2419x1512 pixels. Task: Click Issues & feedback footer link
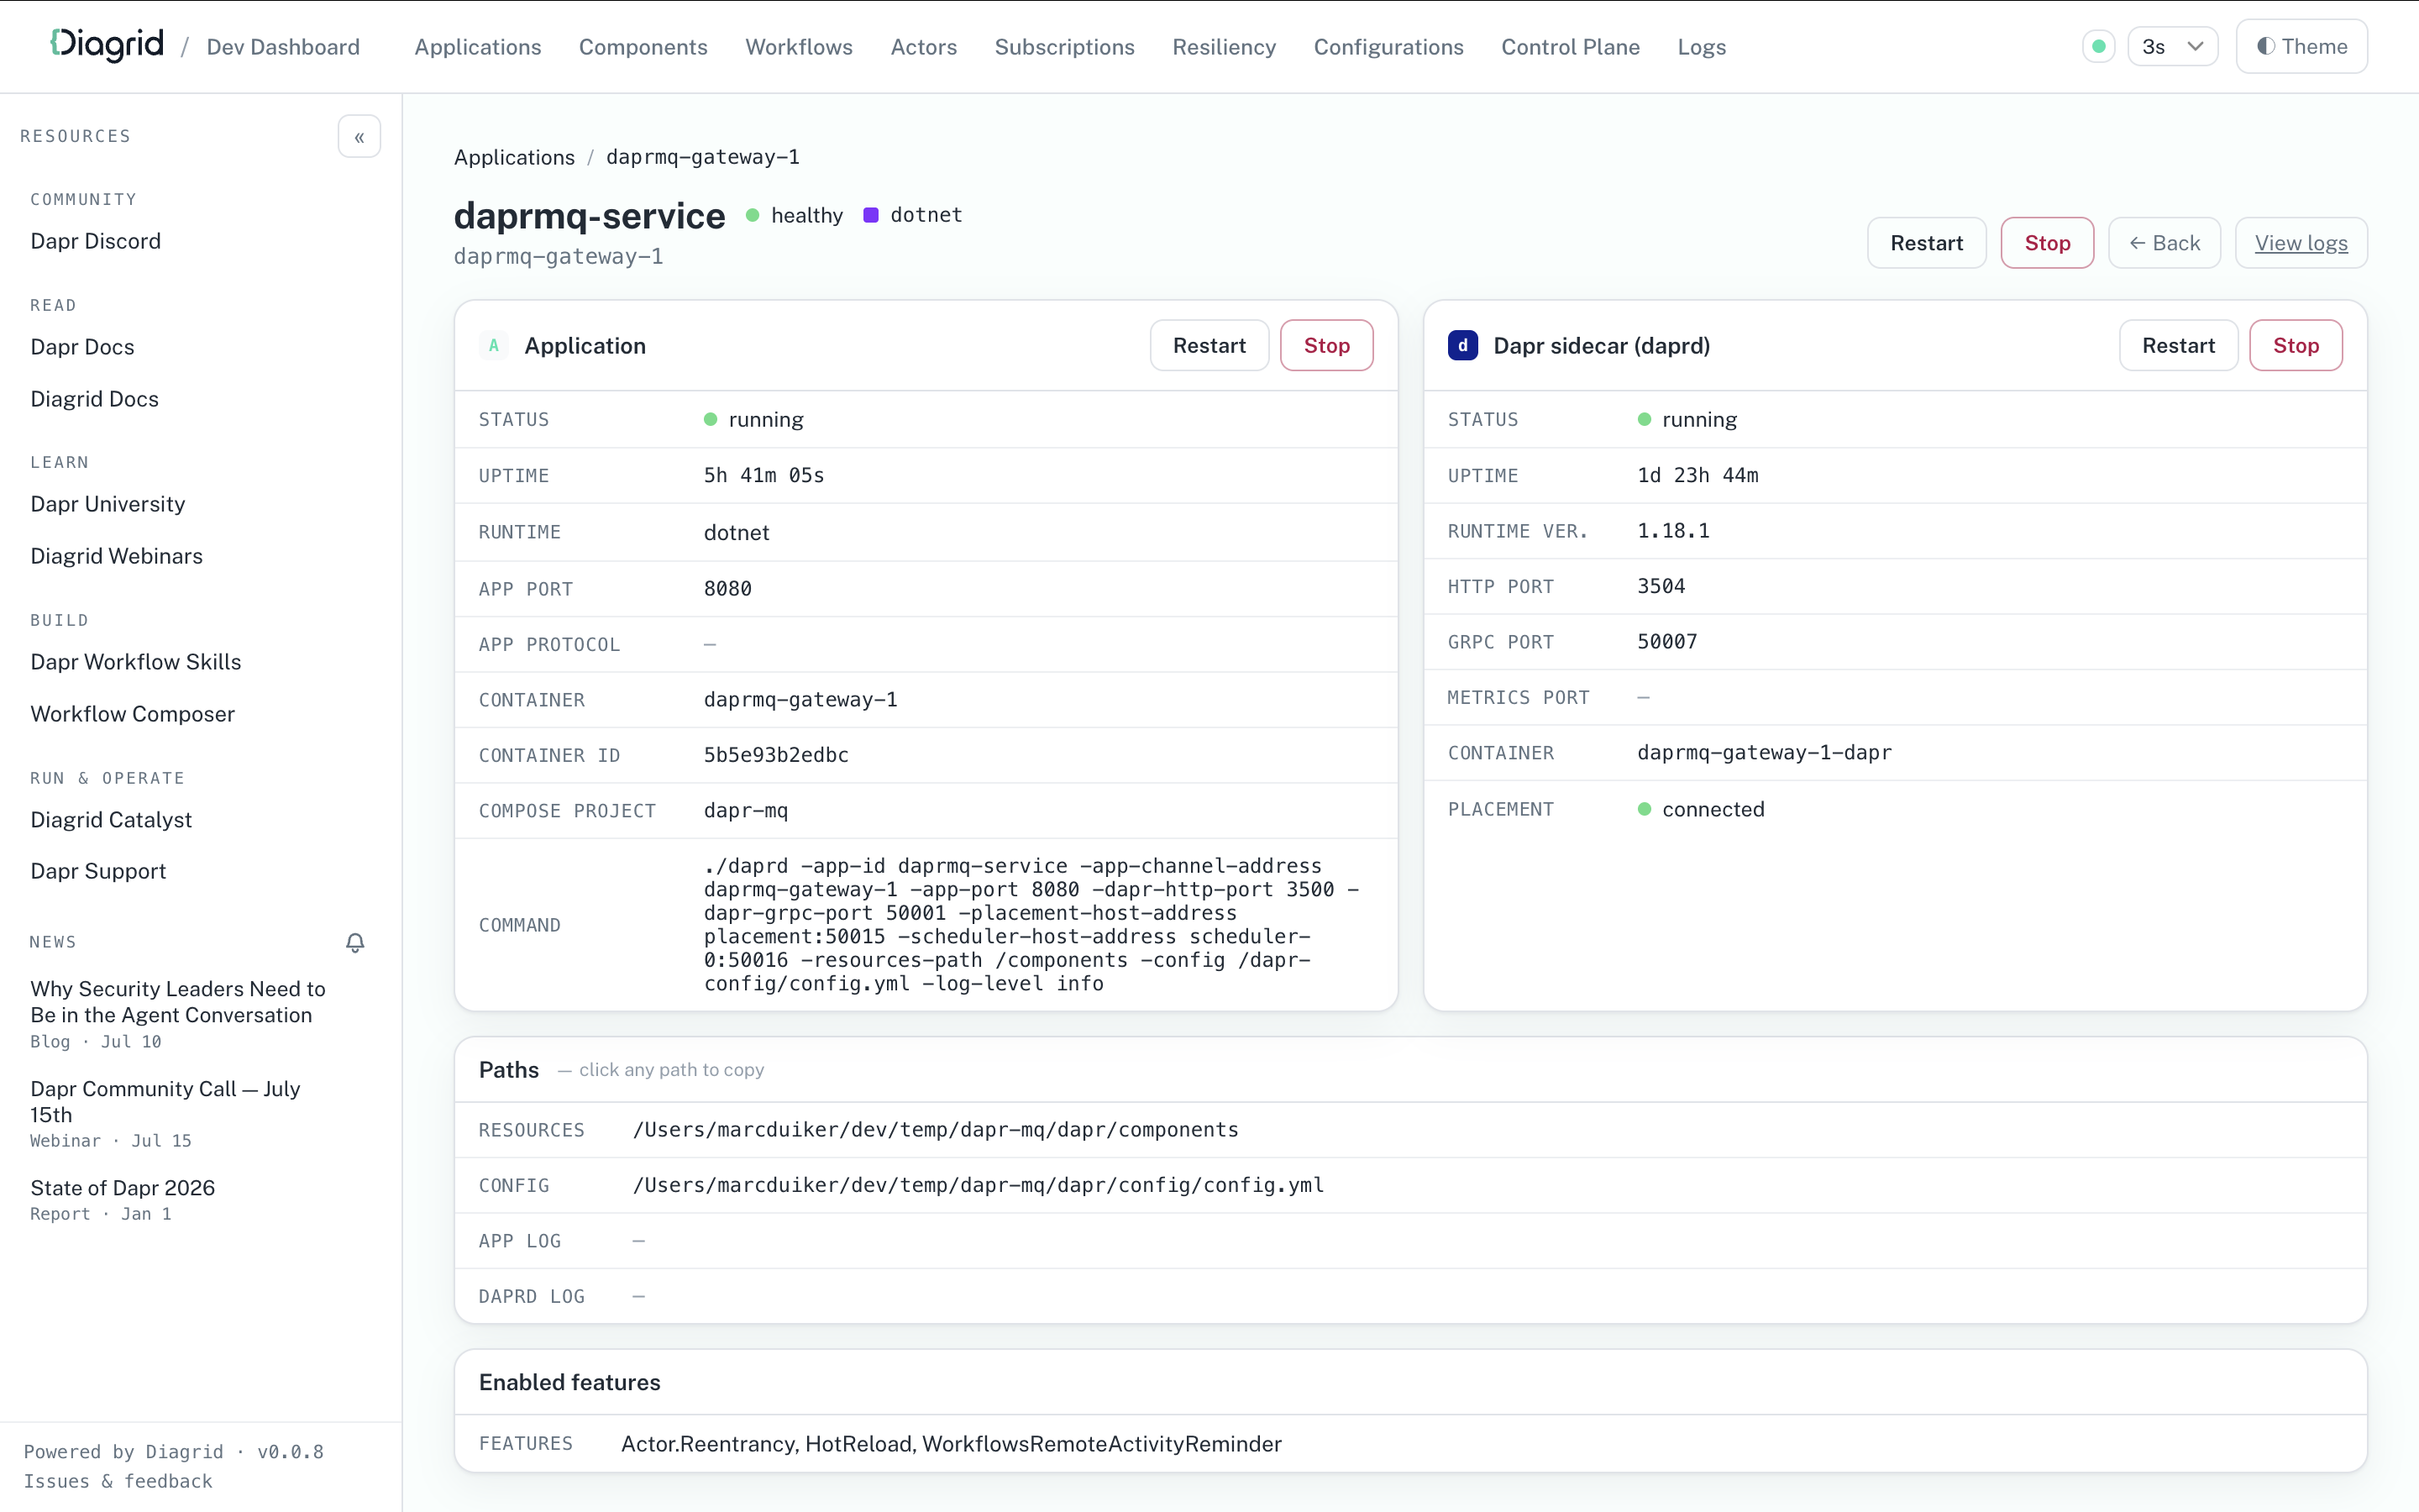[x=118, y=1481]
